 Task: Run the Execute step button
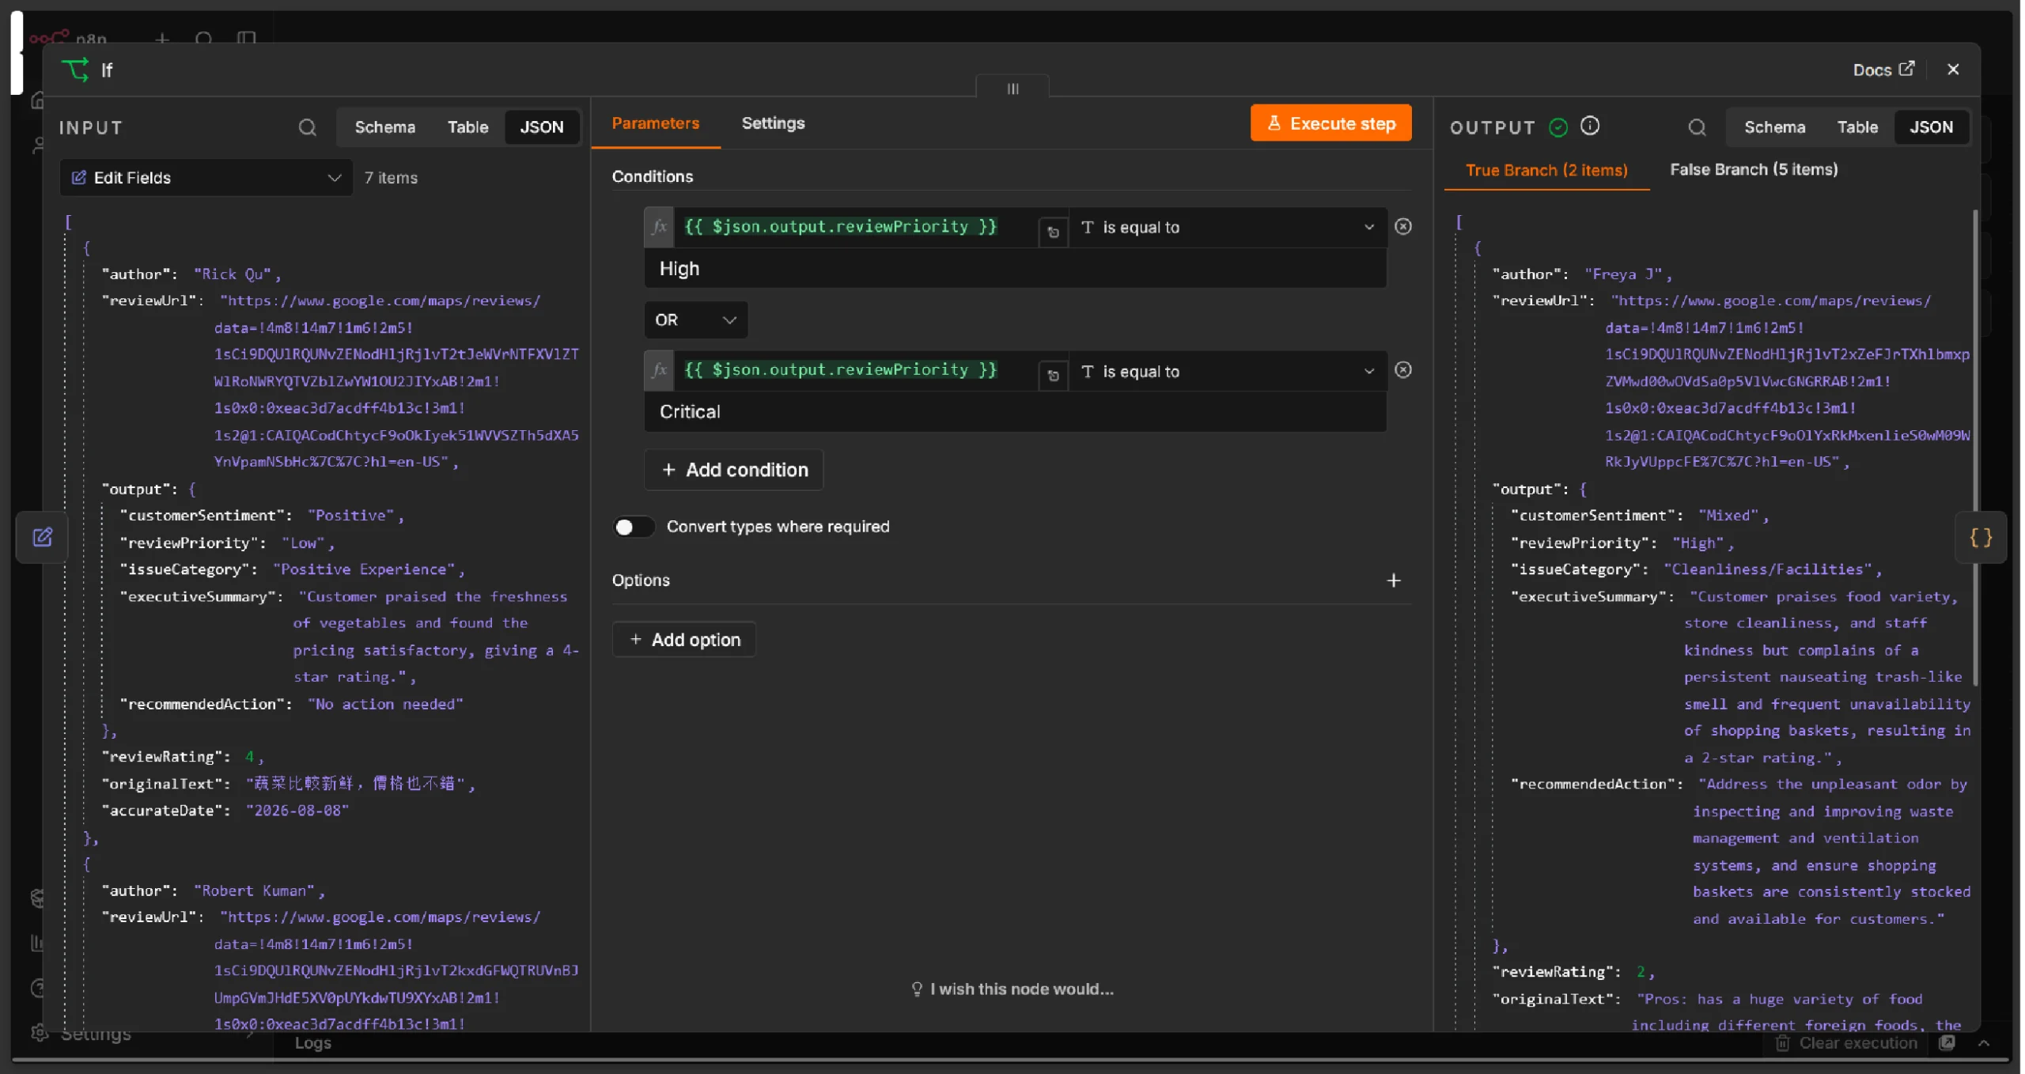click(1330, 123)
